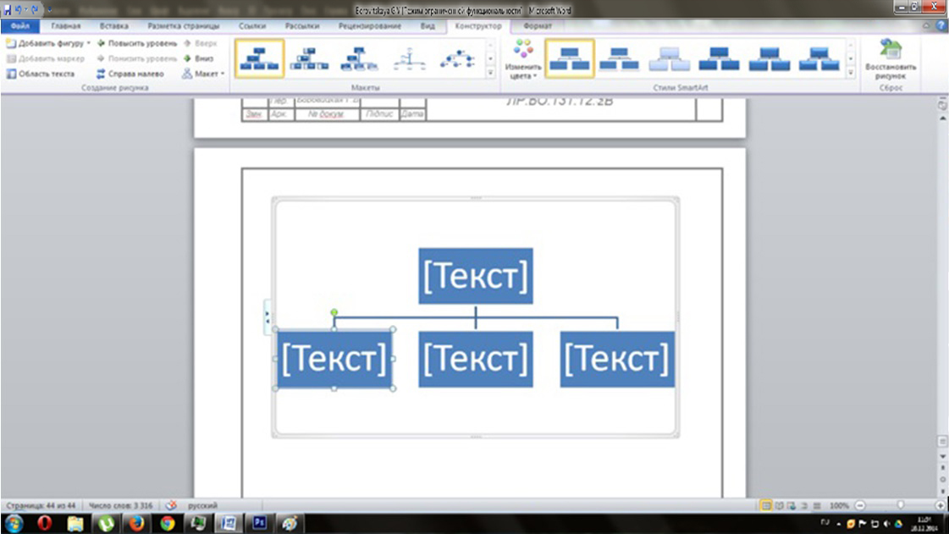Switch to Главная tab
This screenshot has width=949, height=534.
(x=66, y=26)
